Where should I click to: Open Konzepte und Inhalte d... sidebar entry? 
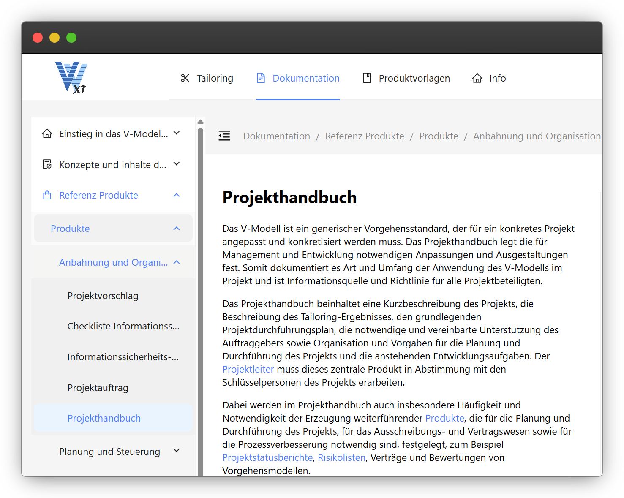(x=113, y=164)
